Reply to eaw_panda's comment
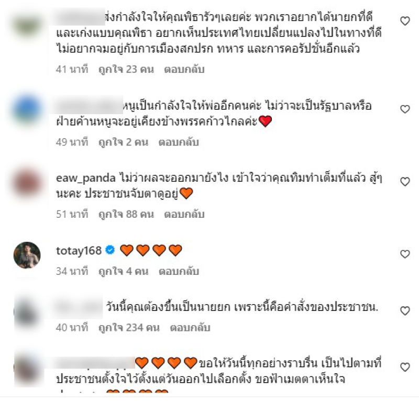The height and width of the screenshot is (401, 419). point(184,214)
